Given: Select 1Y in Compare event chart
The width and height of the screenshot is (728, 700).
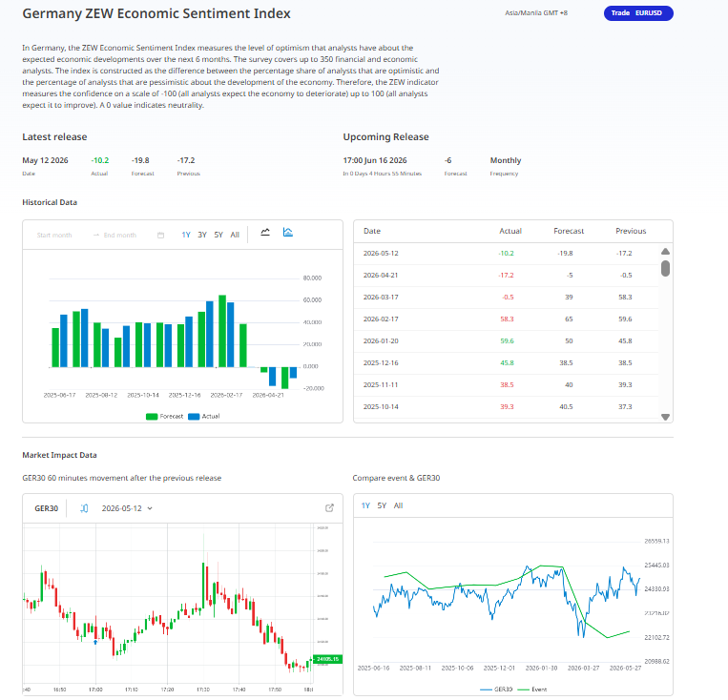Looking at the screenshot, I should (x=365, y=505).
